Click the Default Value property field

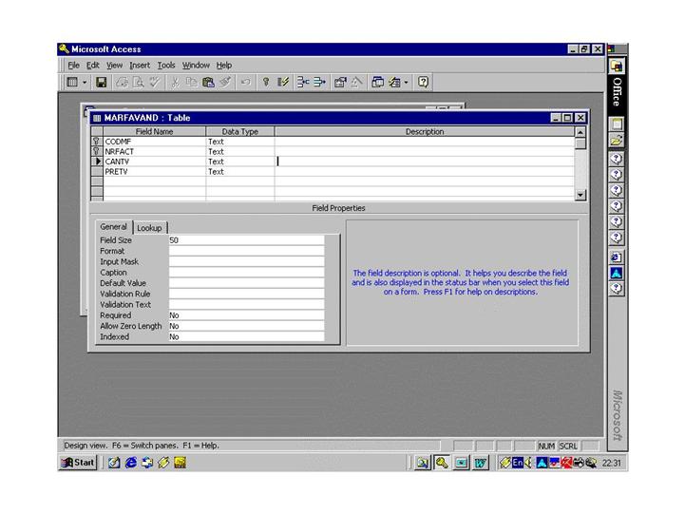pyautogui.click(x=246, y=283)
